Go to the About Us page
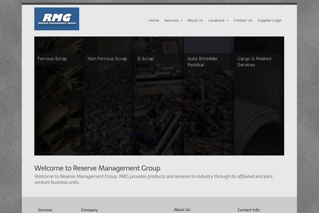 (x=195, y=20)
